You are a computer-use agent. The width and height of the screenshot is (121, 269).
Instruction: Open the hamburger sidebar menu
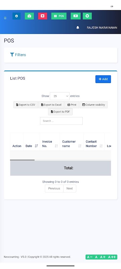coord(5,18)
